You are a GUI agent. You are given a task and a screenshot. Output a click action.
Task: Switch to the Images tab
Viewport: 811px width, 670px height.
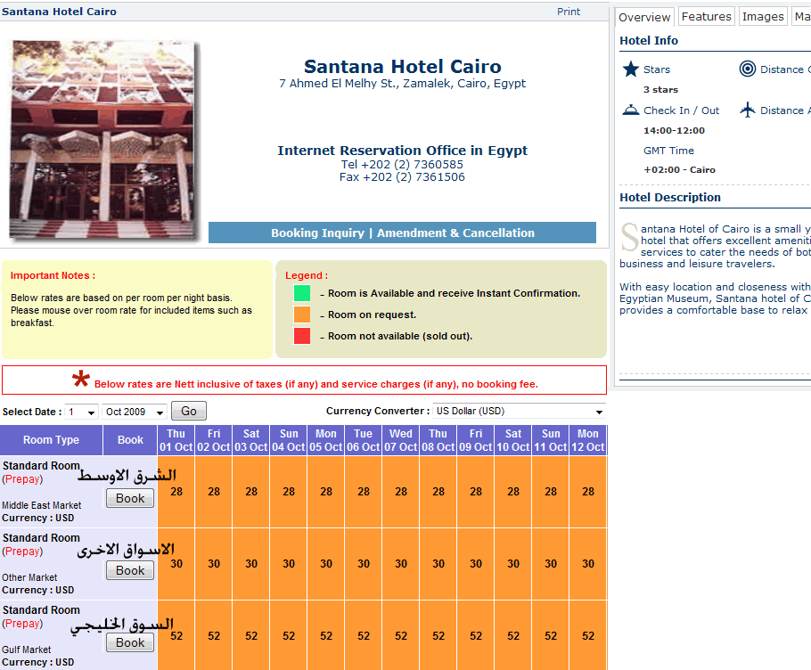pyautogui.click(x=763, y=17)
